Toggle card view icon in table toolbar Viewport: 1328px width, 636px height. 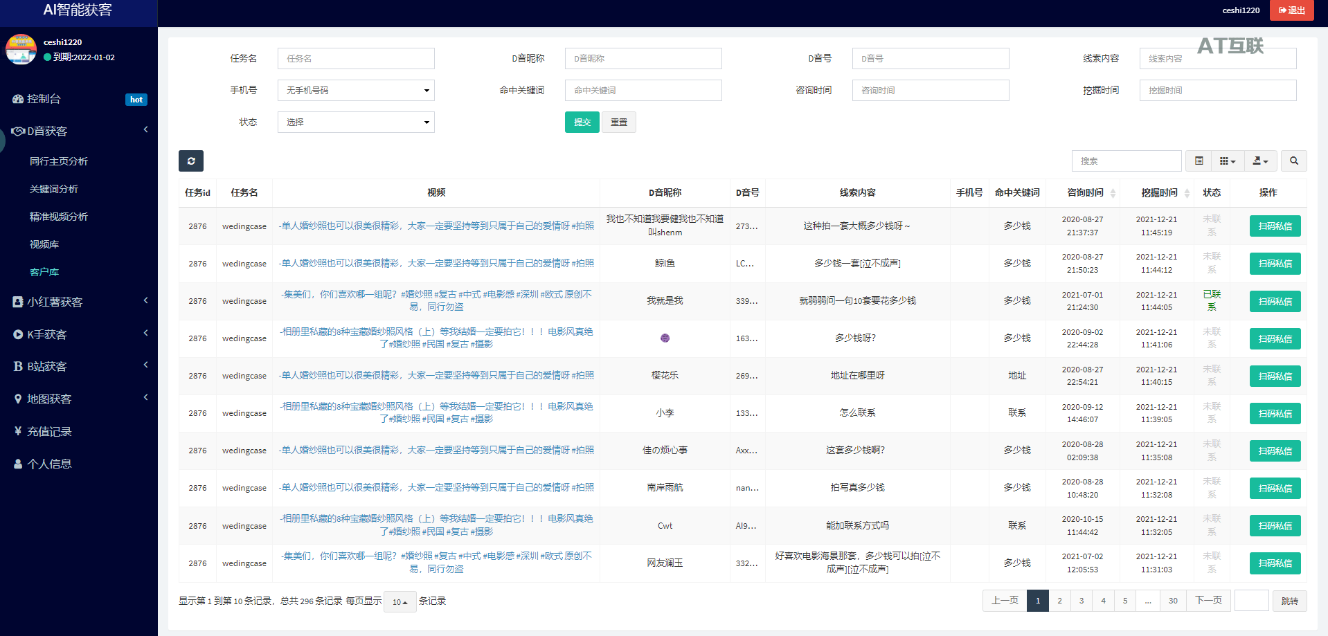[x=1199, y=161]
